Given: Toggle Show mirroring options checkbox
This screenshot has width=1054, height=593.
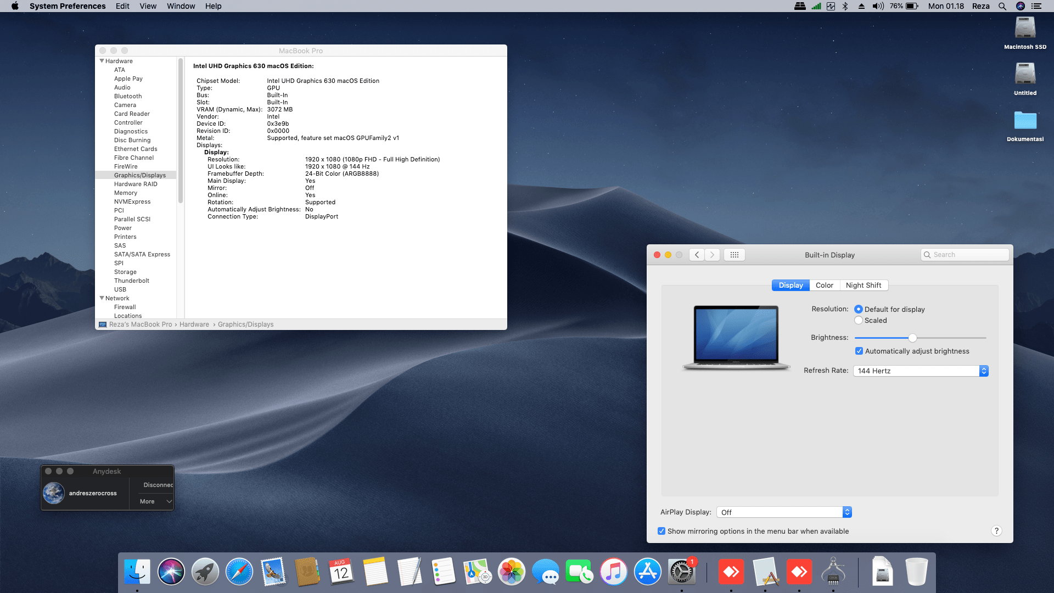Looking at the screenshot, I should (x=661, y=531).
